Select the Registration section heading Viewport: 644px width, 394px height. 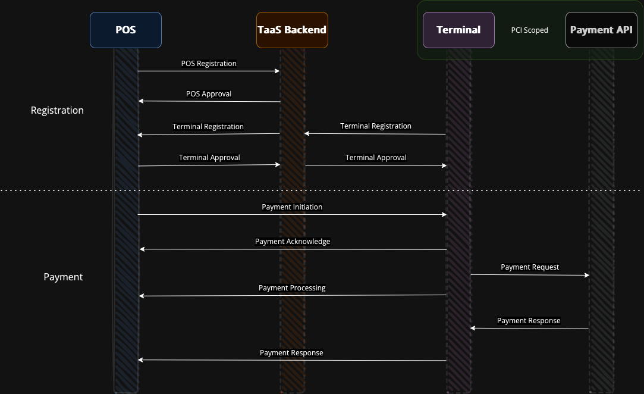point(57,111)
